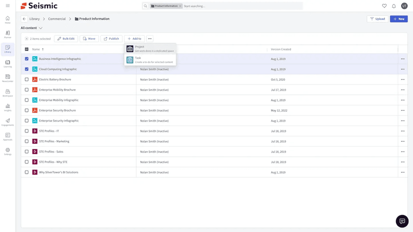This screenshot has width=413, height=232.
Task: Open Engagements in sidebar
Action: pyautogui.click(x=8, y=122)
